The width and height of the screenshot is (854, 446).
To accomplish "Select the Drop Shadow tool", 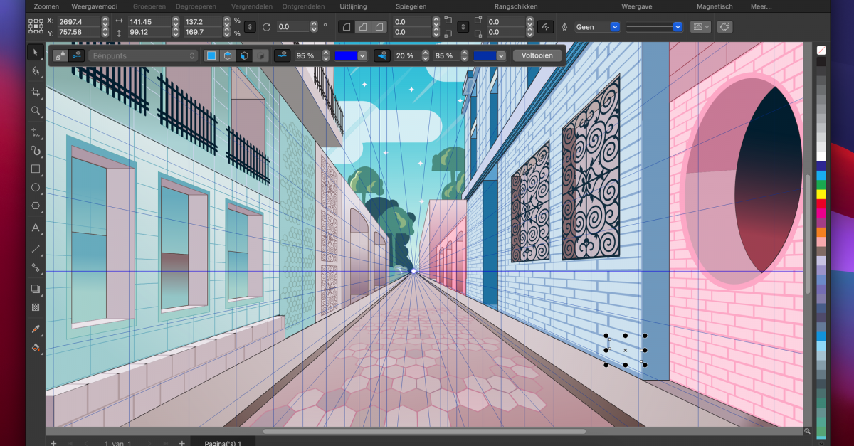I will [36, 289].
